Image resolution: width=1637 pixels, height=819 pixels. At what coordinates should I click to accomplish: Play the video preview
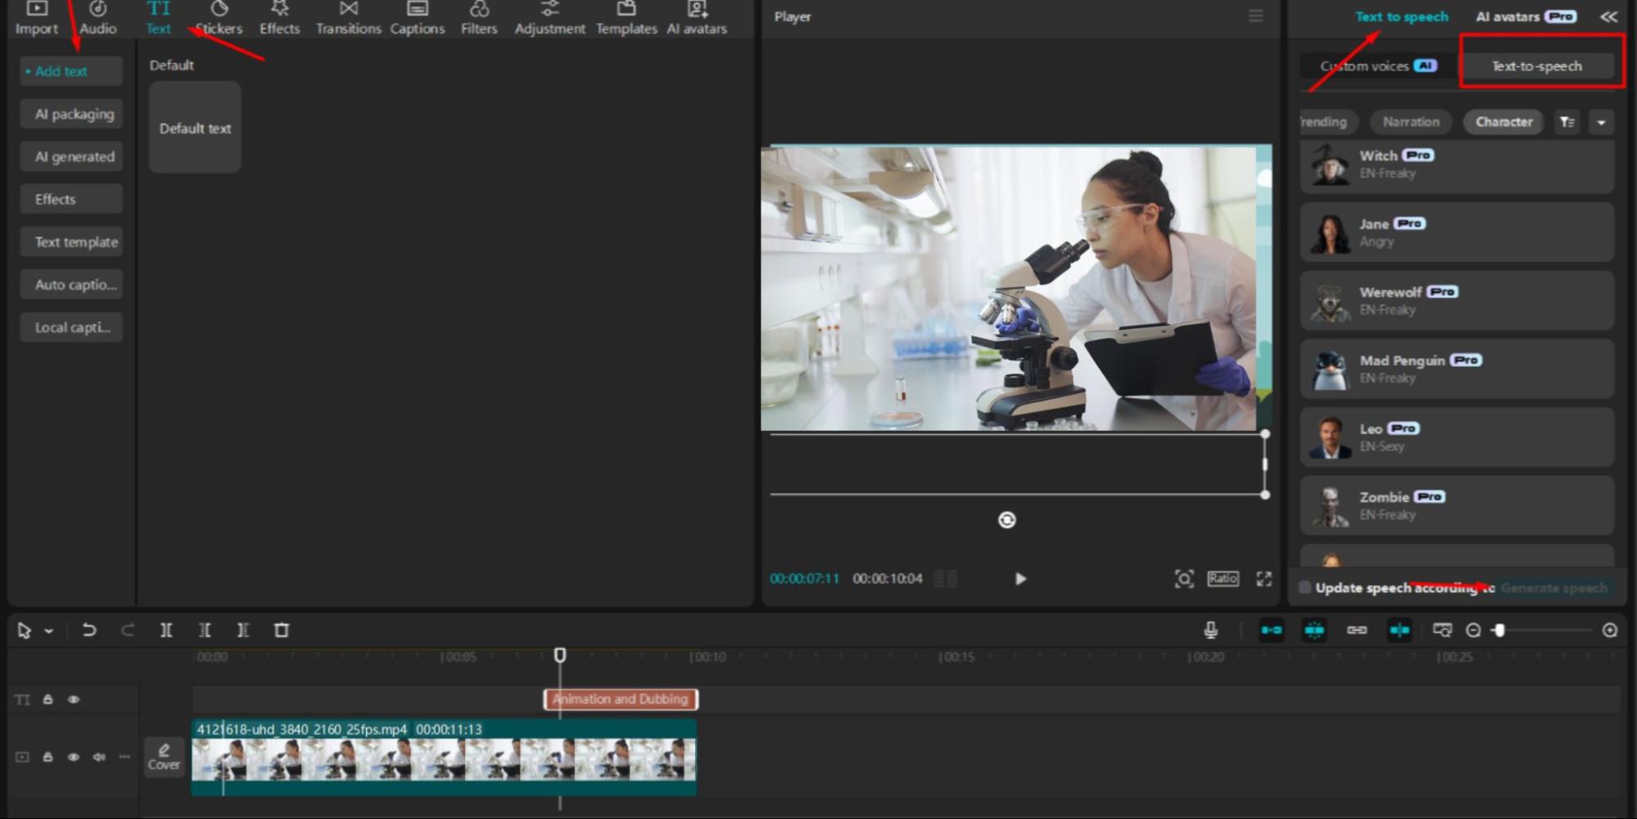click(x=1020, y=579)
